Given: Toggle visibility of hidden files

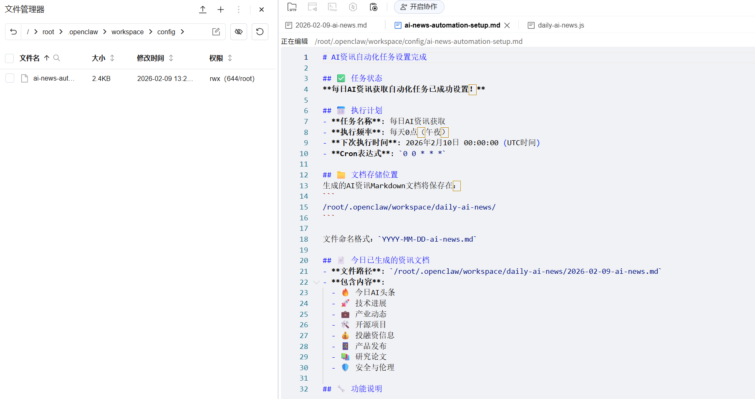Looking at the screenshot, I should 238,31.
